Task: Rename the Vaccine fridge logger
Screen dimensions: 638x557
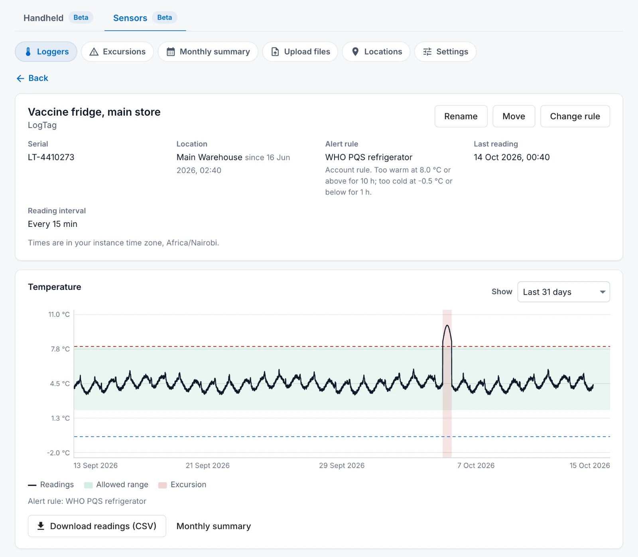Action: click(x=461, y=116)
